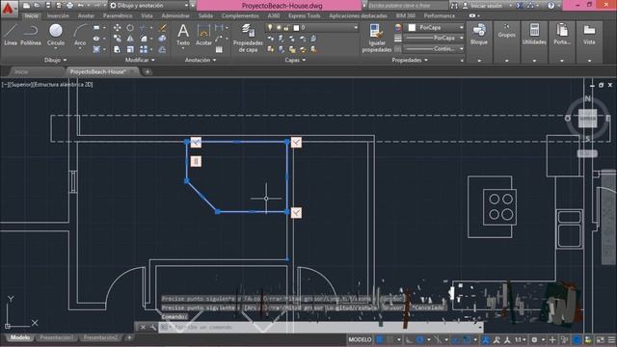The image size is (617, 347).
Task: Open Propiedades de capa
Action: 248,38
